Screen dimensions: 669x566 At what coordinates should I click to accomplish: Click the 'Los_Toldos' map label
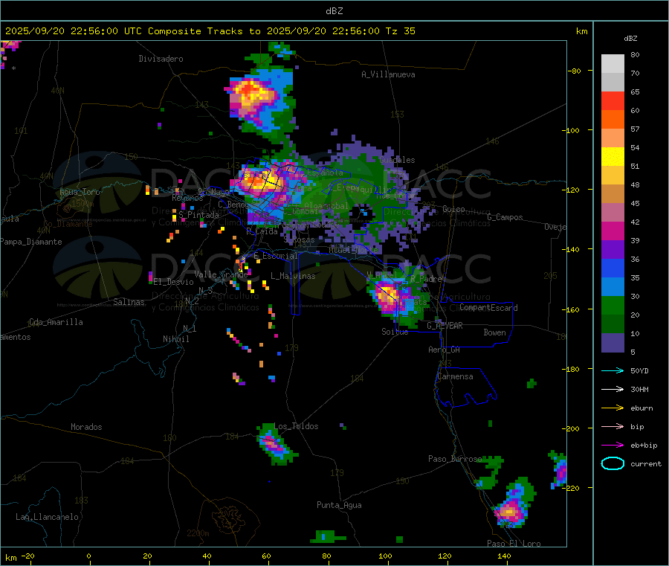[296, 426]
